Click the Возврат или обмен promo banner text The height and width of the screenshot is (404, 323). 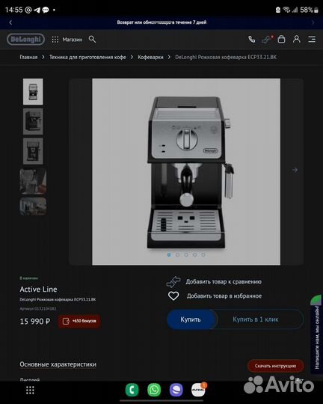click(x=161, y=22)
